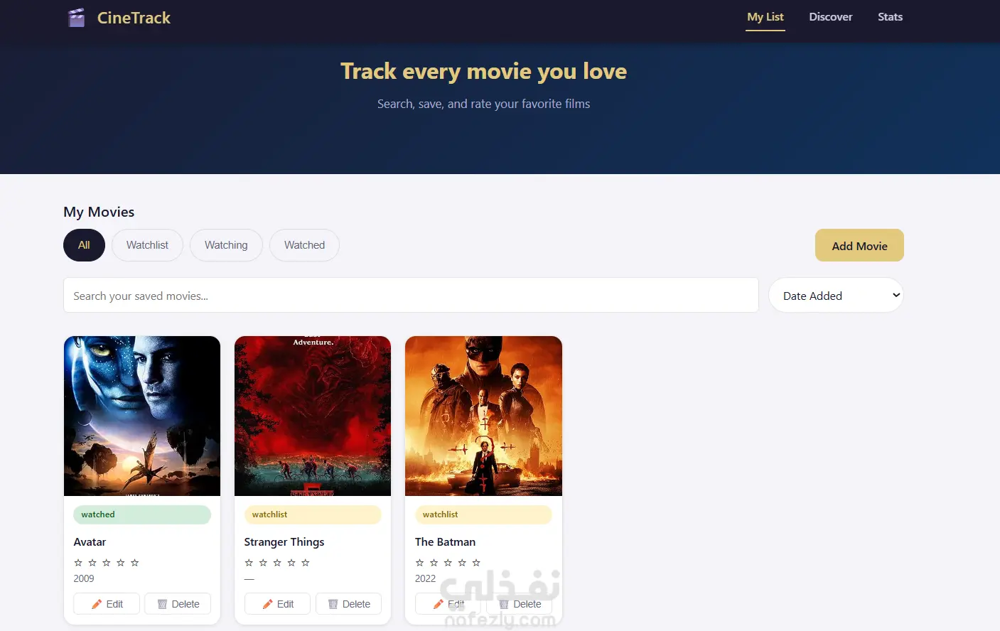The height and width of the screenshot is (631, 1000).
Task: Click the Avatar movie title
Action: [90, 542]
